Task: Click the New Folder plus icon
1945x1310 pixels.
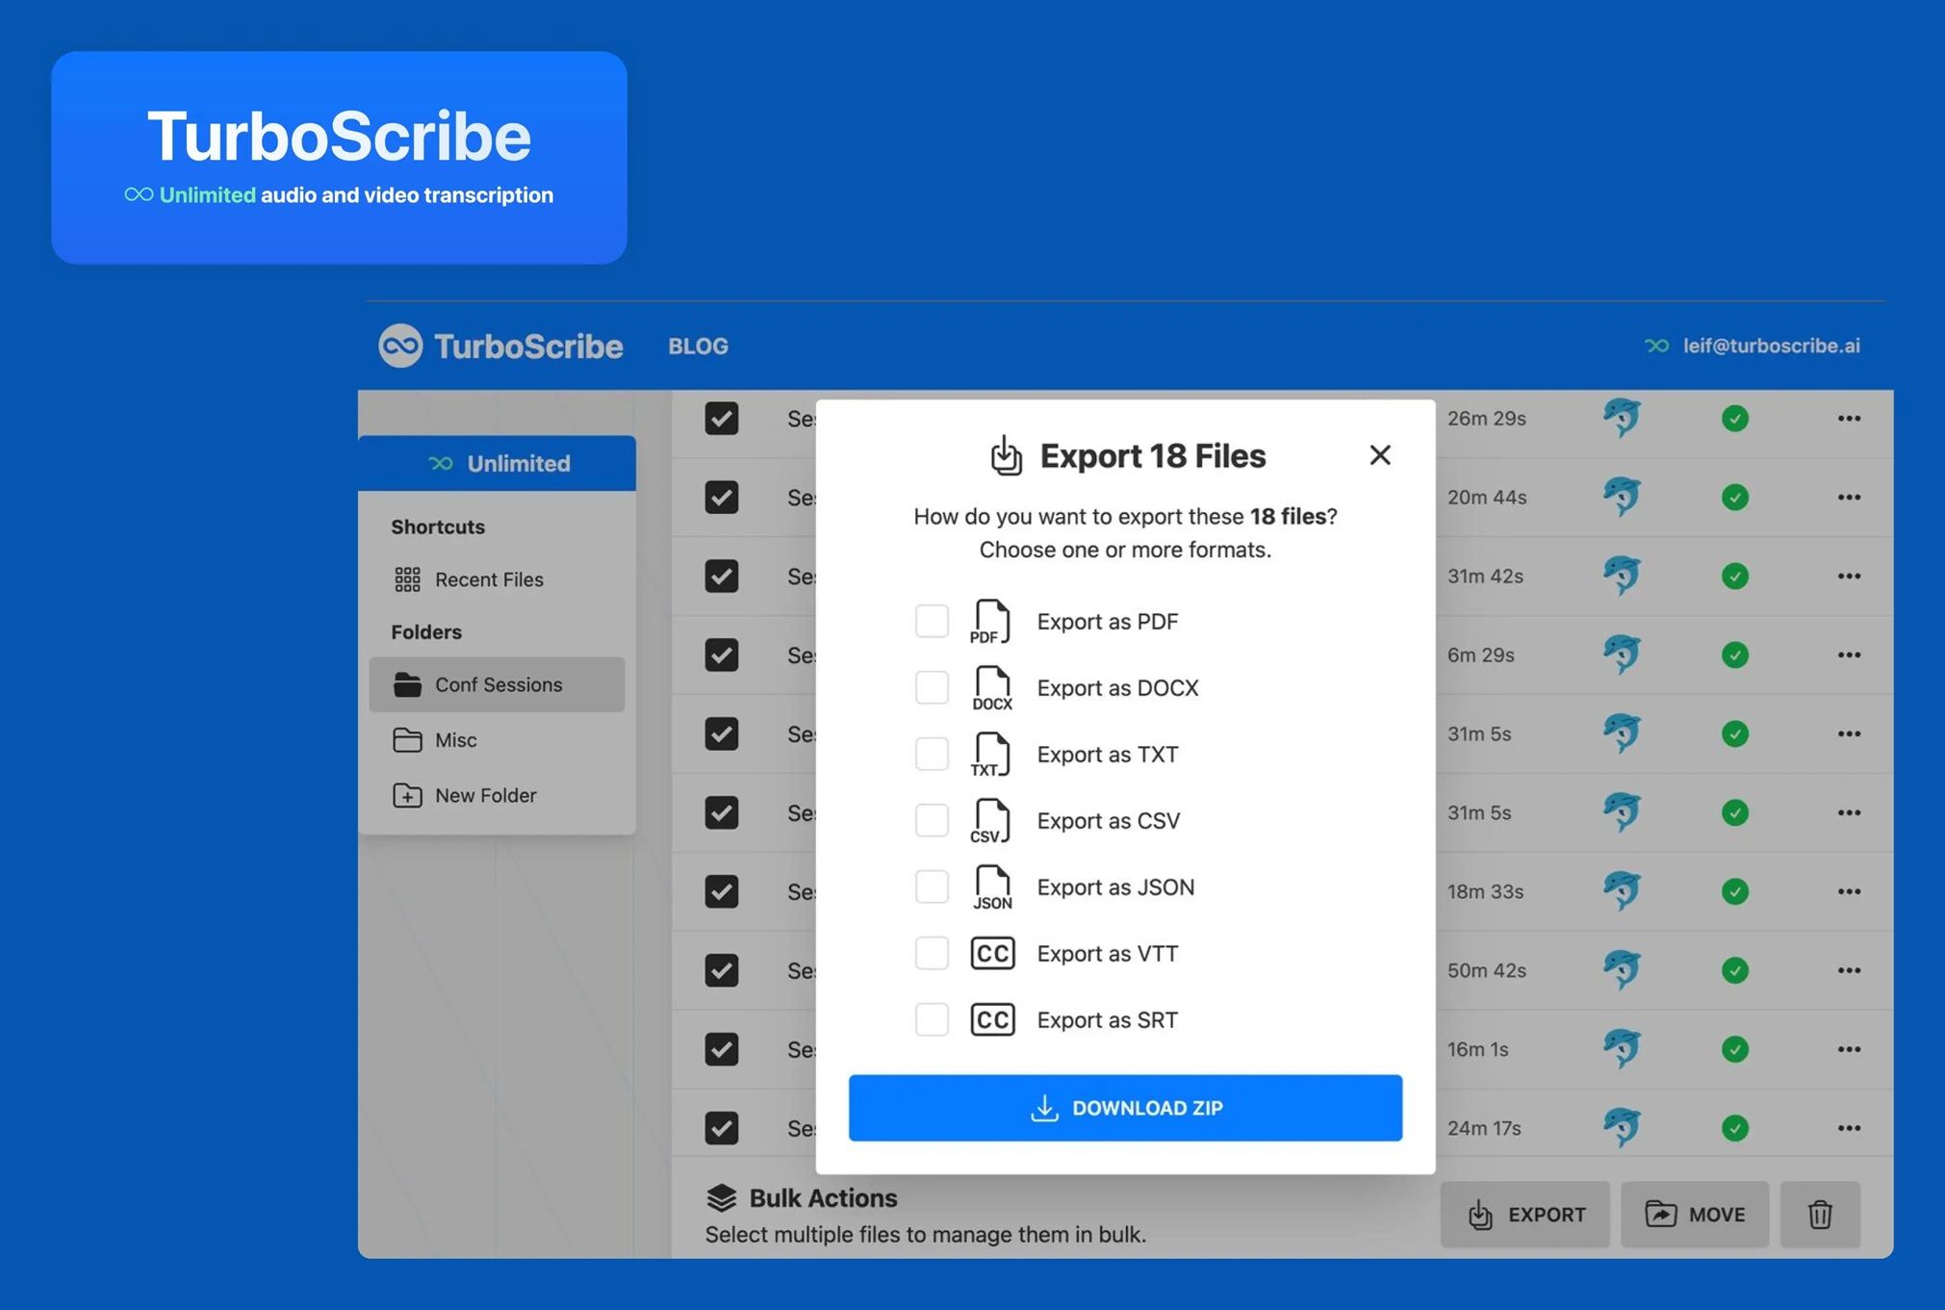Action: point(407,795)
